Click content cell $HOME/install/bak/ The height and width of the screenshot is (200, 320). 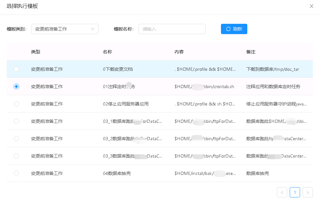205,173
